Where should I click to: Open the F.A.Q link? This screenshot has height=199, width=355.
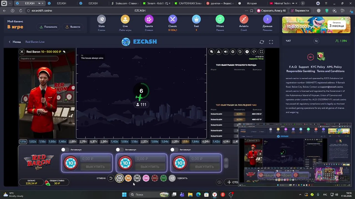tap(293, 67)
